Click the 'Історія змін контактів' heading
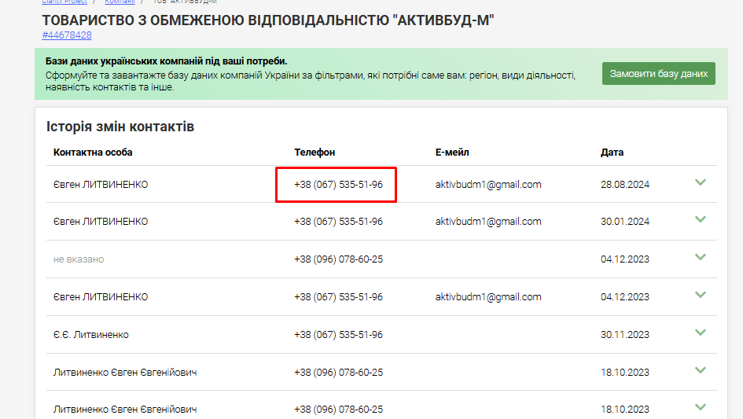Screen dimensions: 743x419 click(120, 127)
